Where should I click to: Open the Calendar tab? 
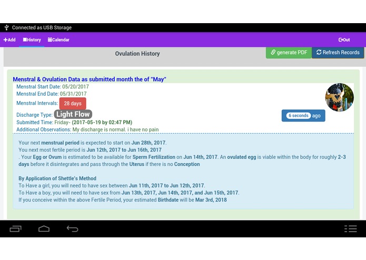coord(58,40)
